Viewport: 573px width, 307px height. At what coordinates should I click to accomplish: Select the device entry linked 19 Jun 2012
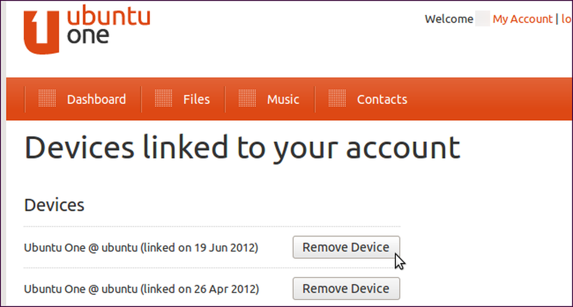[x=141, y=248]
